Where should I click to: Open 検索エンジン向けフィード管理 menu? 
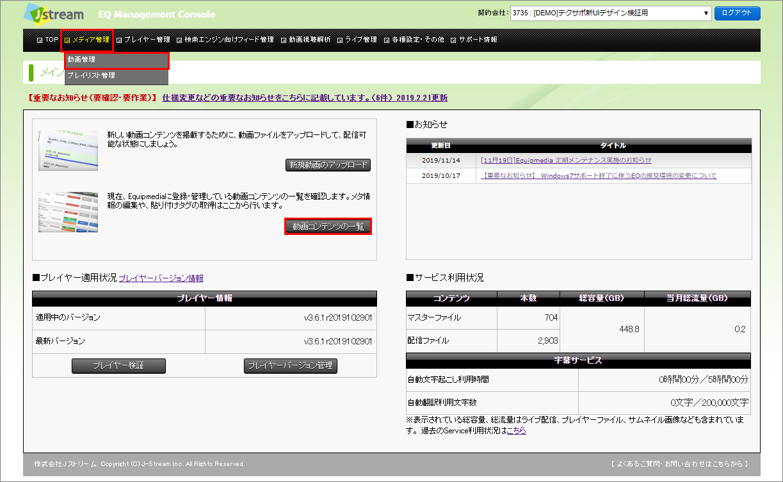pyautogui.click(x=229, y=40)
